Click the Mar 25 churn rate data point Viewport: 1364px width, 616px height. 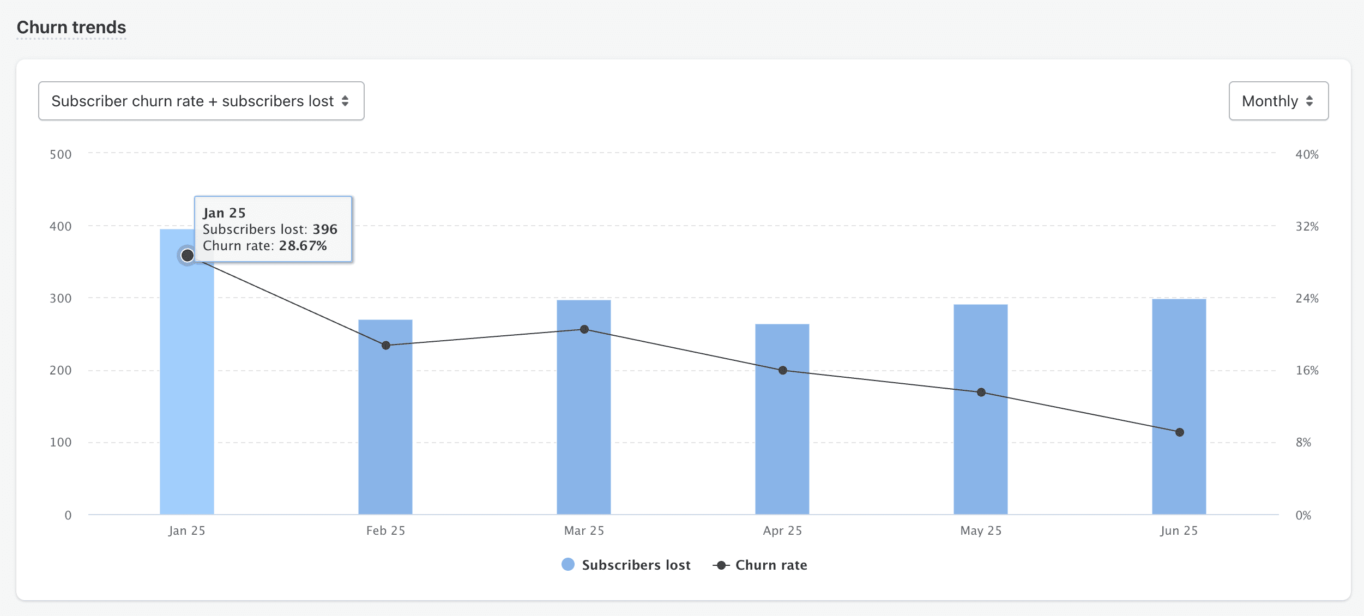[584, 329]
